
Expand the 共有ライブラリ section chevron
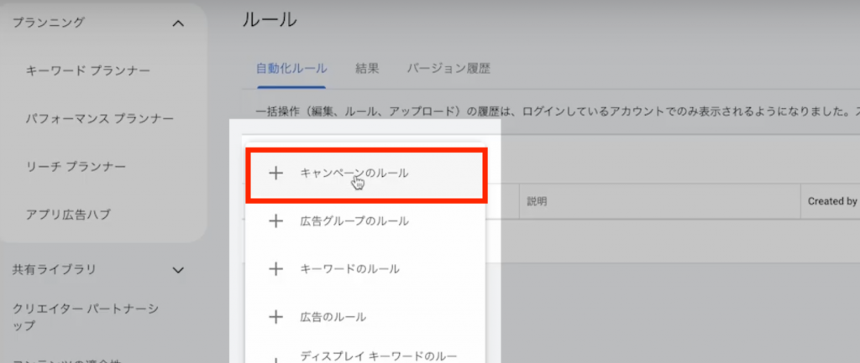(x=178, y=270)
